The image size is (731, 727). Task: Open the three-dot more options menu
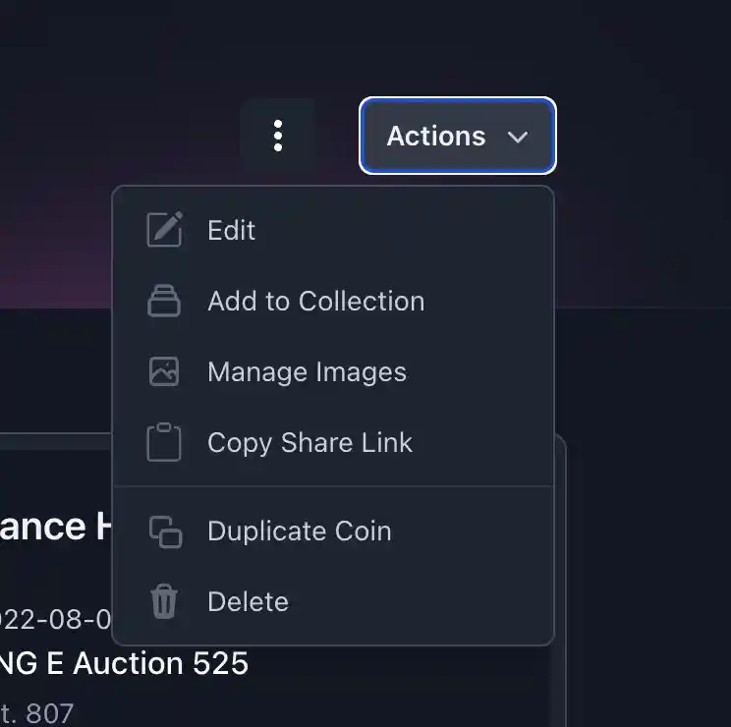coord(278,136)
